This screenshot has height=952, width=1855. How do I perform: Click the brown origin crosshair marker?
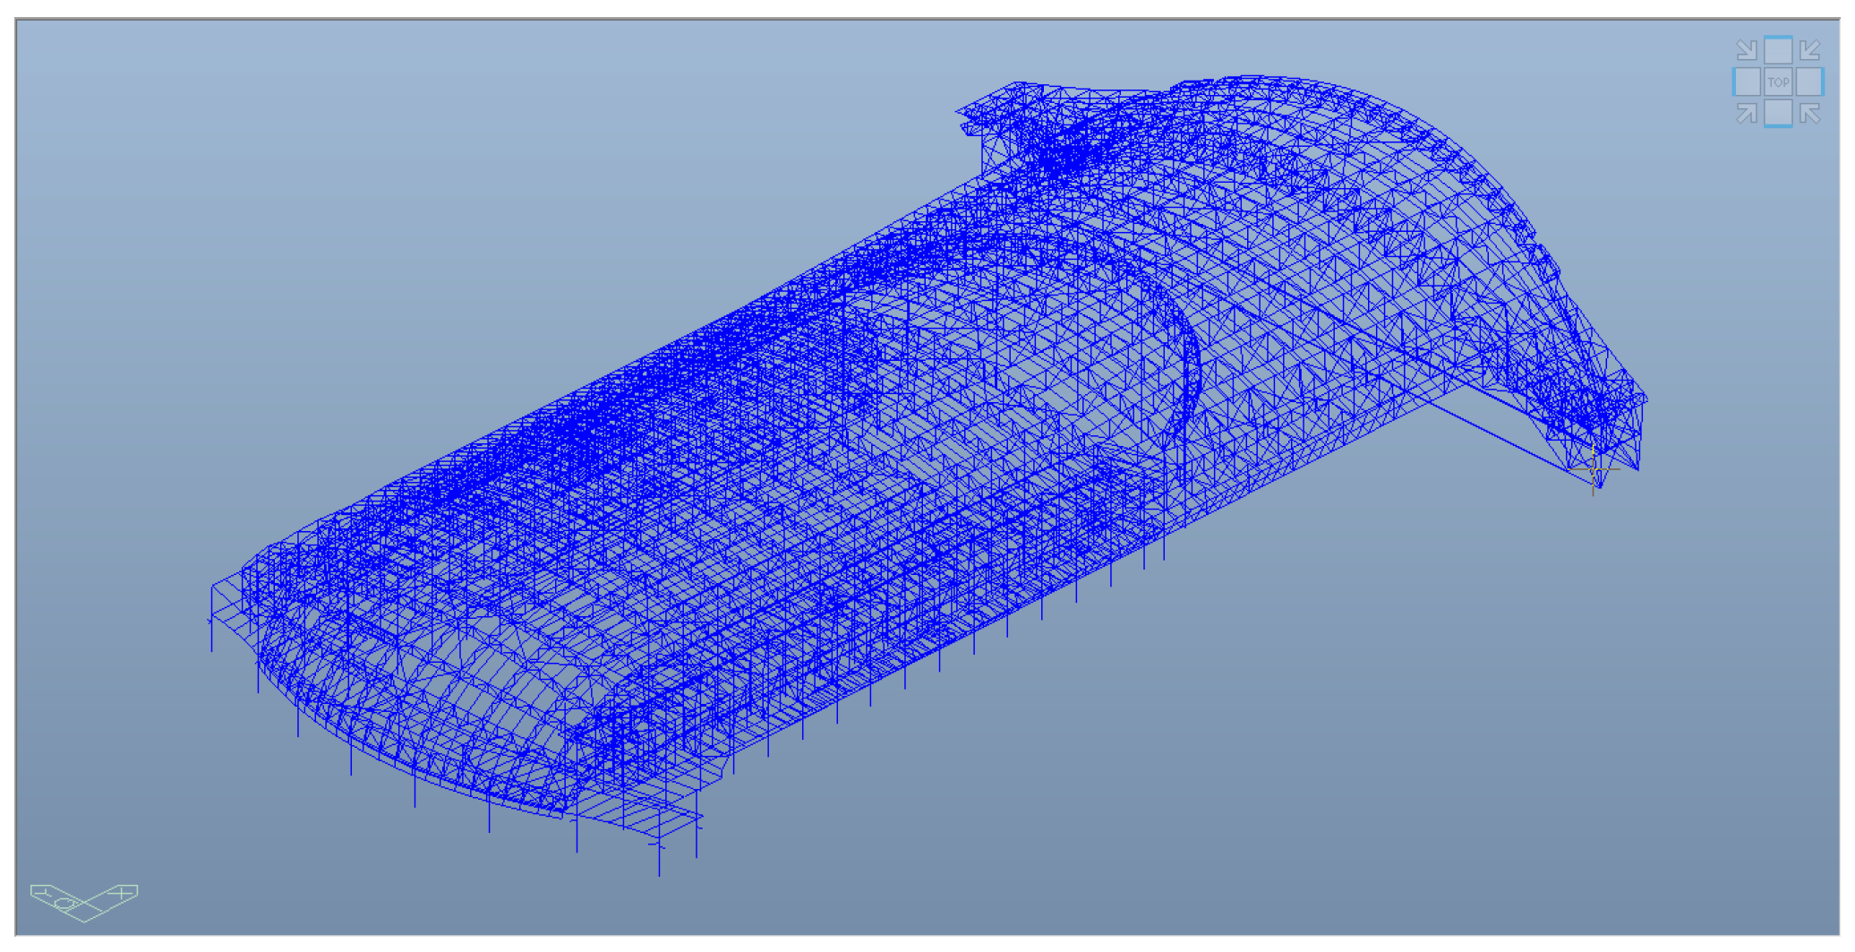click(1593, 470)
